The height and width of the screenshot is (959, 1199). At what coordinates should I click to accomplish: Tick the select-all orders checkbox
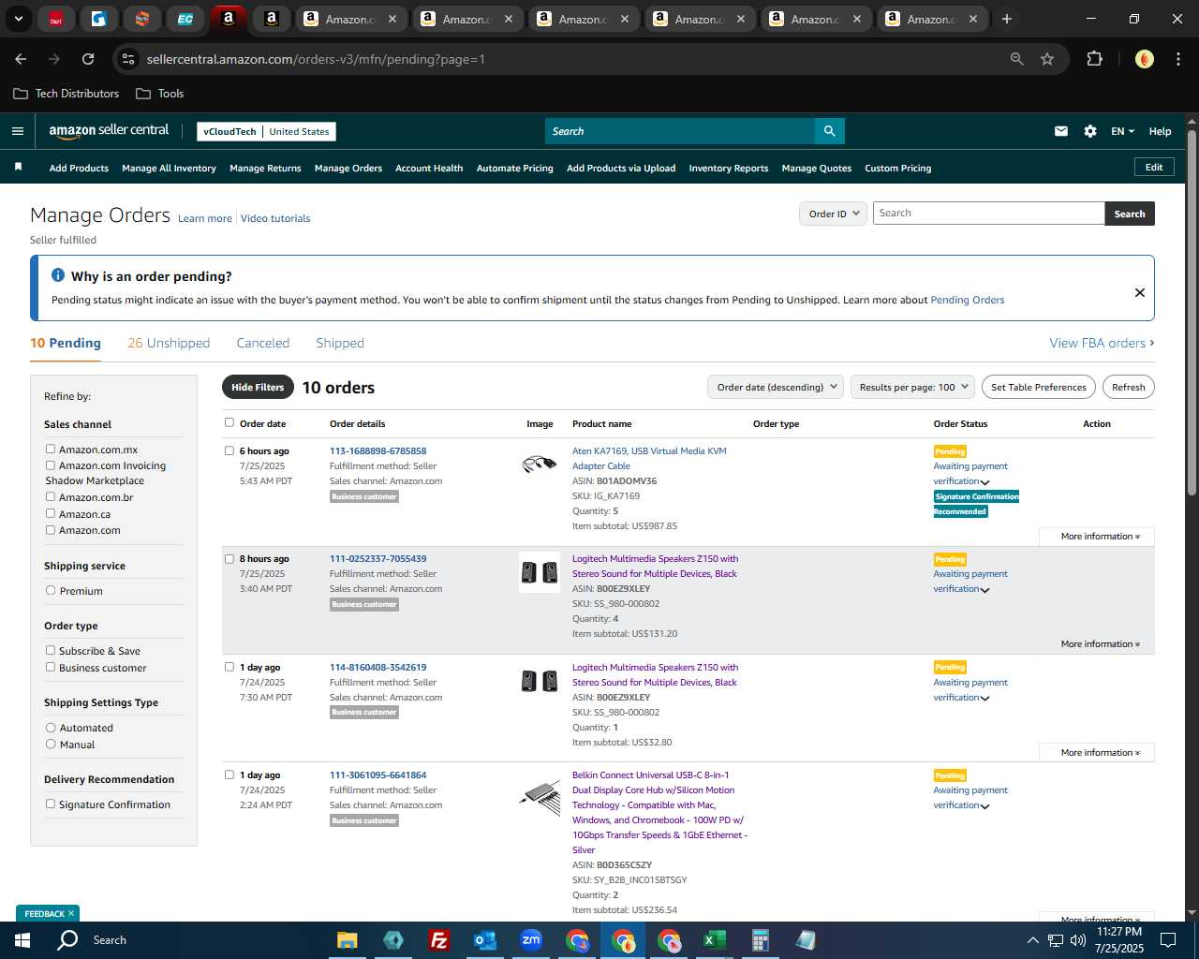tap(229, 422)
